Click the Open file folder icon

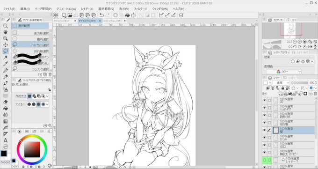click(70, 15)
